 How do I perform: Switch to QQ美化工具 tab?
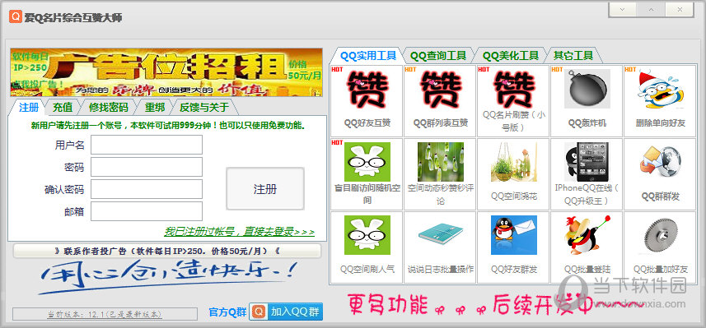coord(511,56)
